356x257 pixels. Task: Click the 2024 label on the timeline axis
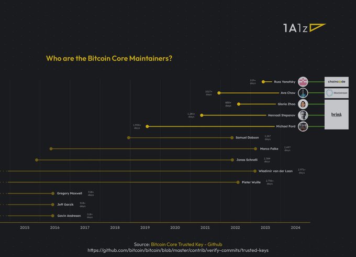[x=295, y=228]
